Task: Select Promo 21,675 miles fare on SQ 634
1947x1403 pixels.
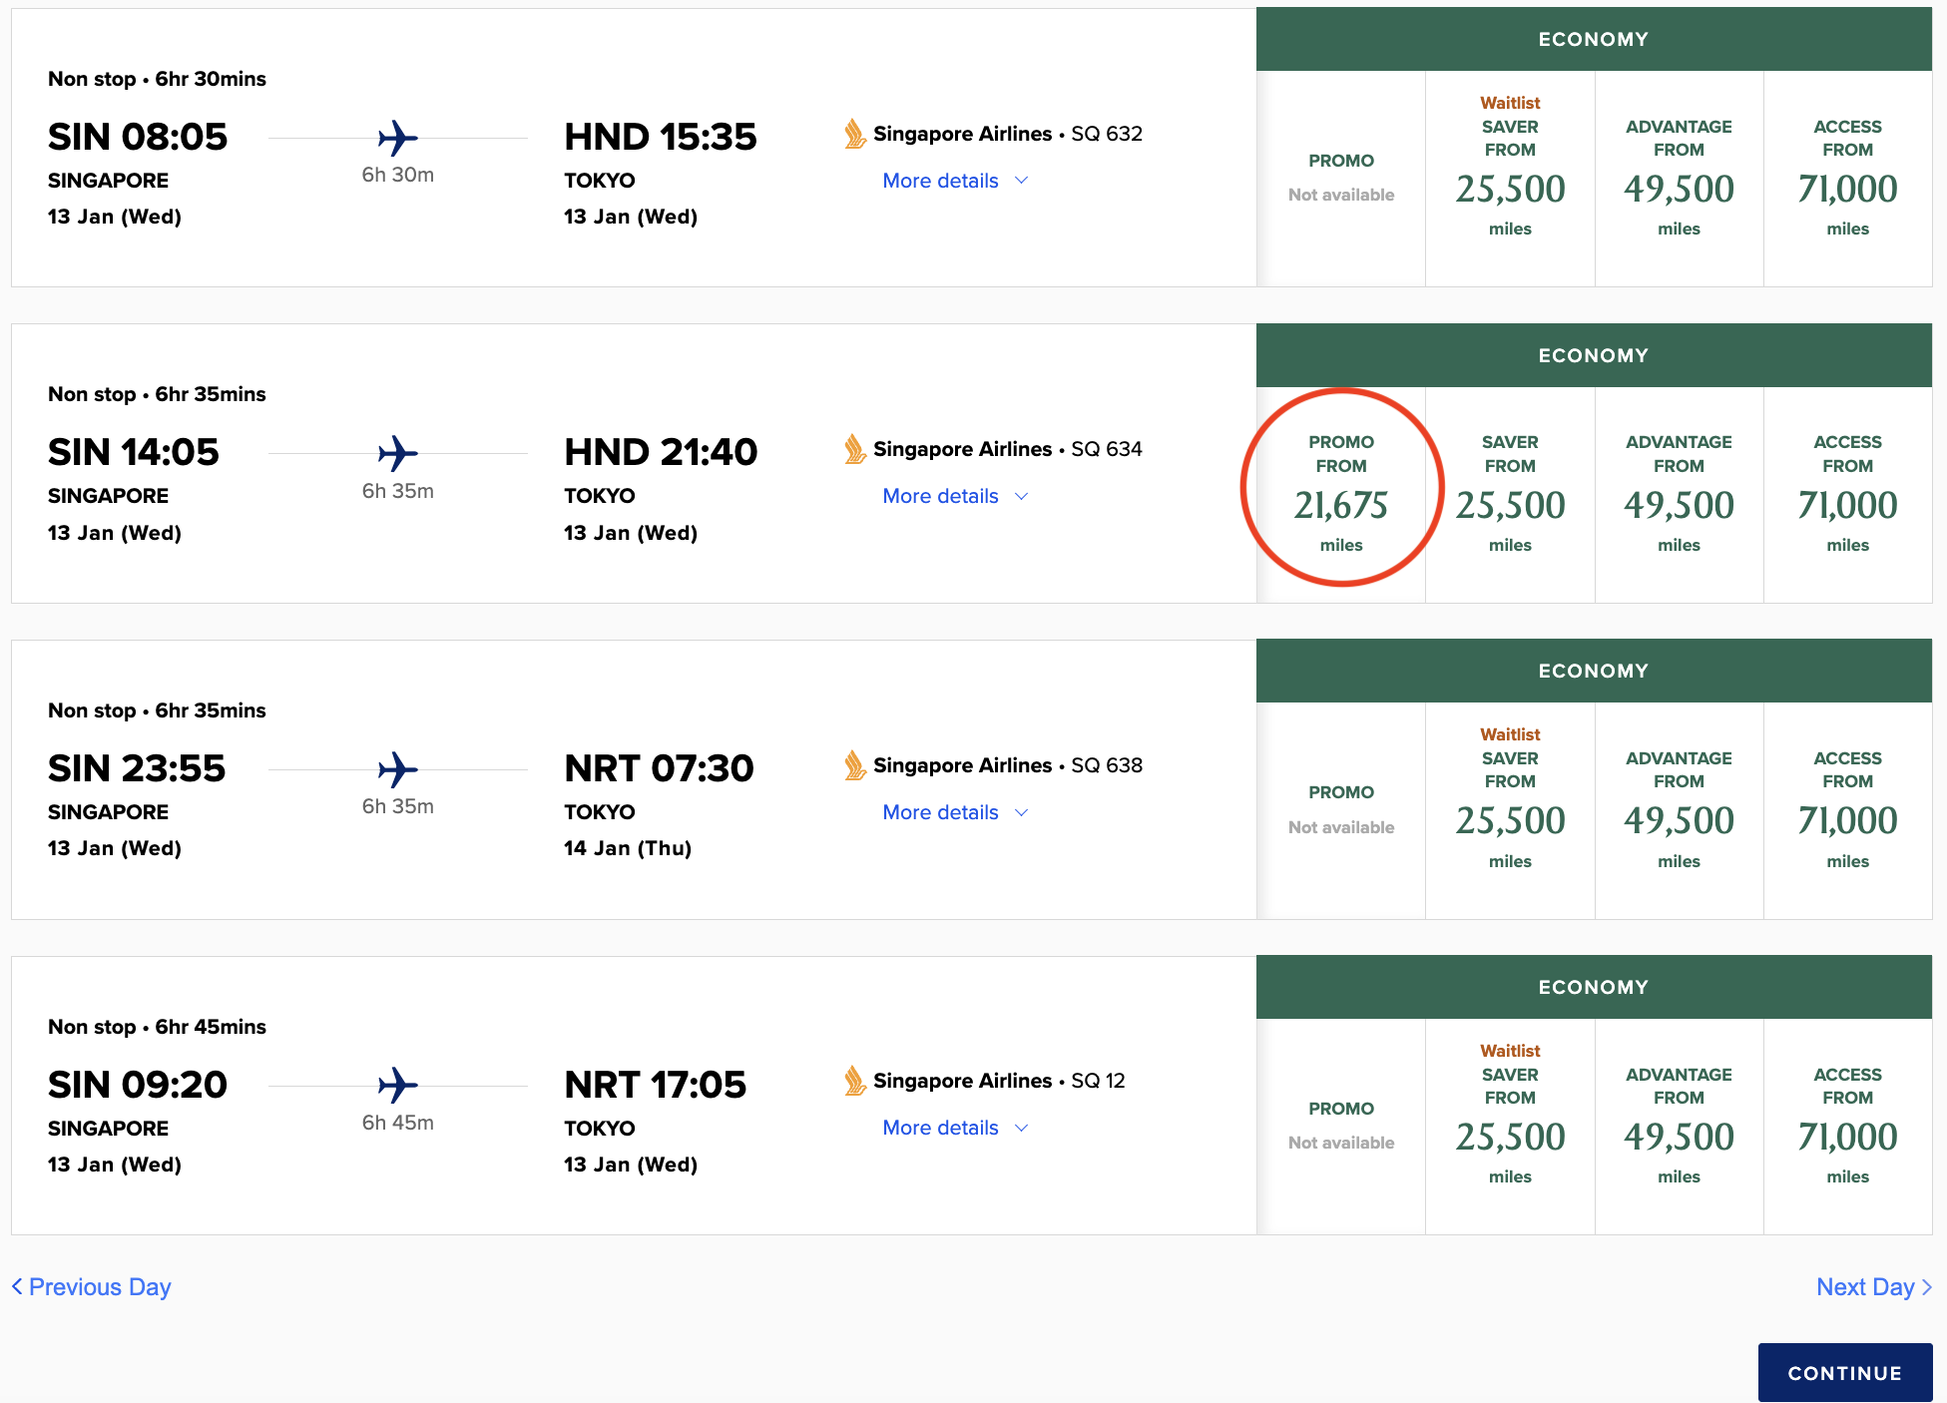Action: [1341, 494]
